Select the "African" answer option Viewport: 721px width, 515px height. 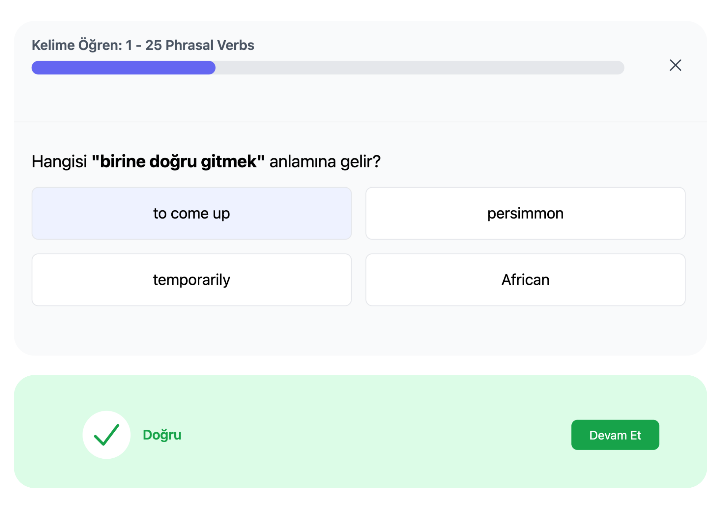(525, 280)
